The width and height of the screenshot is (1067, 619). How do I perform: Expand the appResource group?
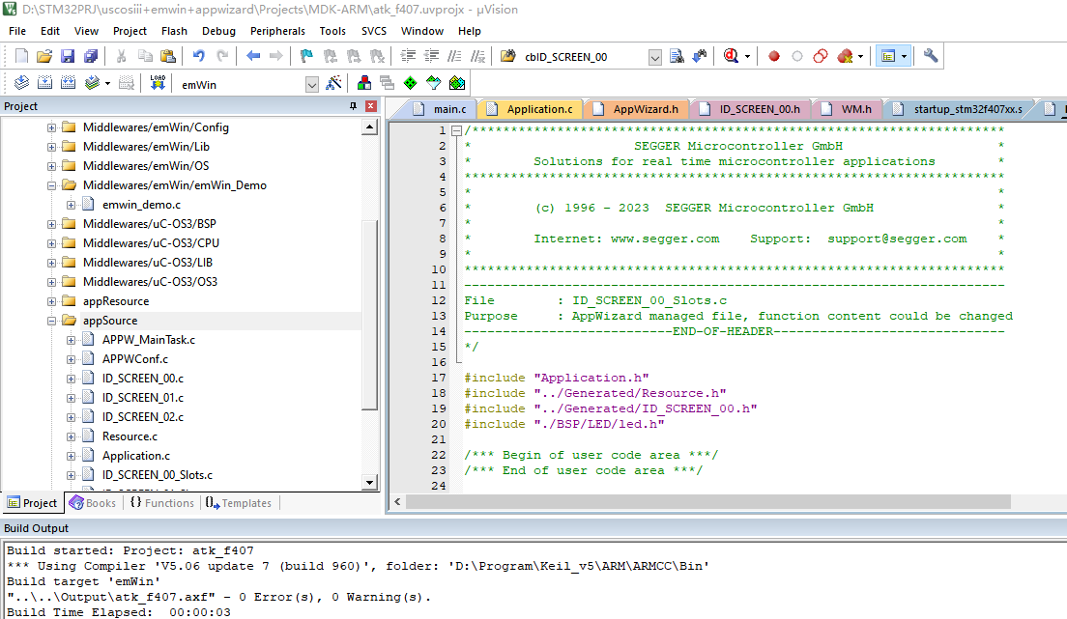52,301
